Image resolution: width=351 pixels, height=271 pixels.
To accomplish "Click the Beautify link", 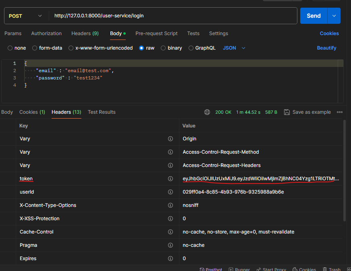I will [x=326, y=48].
